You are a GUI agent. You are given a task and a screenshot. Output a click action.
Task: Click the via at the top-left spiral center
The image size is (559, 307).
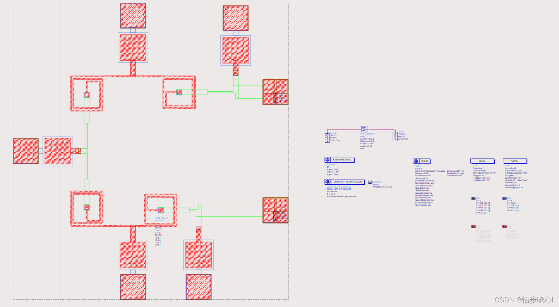click(x=87, y=94)
